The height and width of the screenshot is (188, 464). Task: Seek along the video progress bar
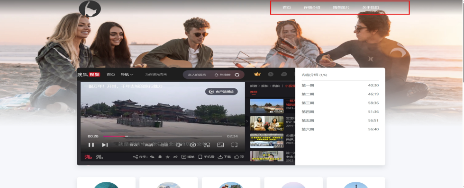(163, 137)
